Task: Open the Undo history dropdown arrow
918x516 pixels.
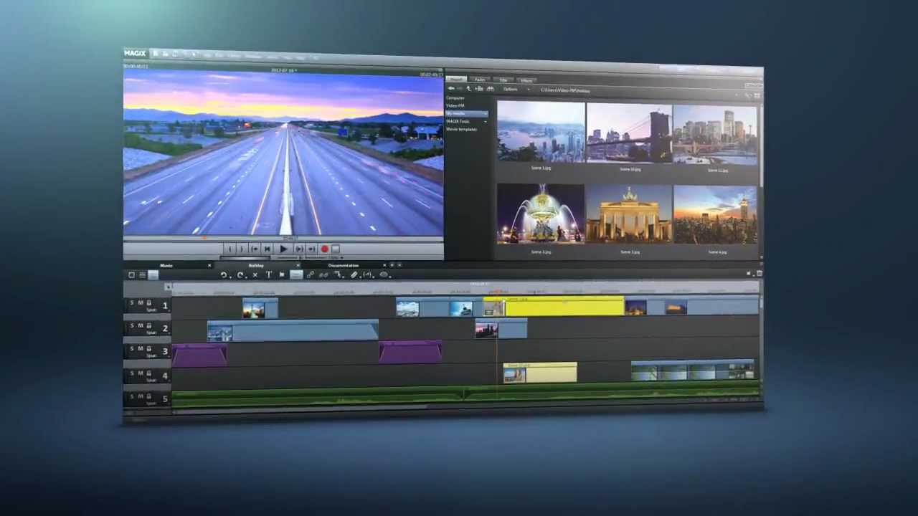Action: pos(230,277)
